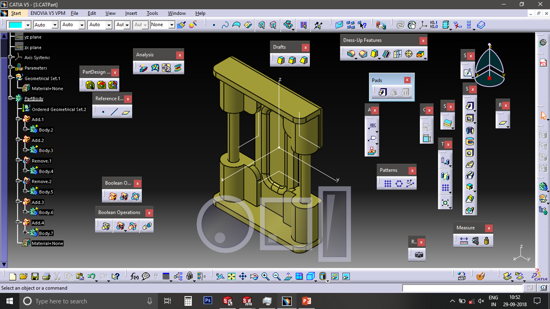This screenshot has height=309, width=550.
Task: Click the Sketch icon in the small S toolbar
Action: [467, 72]
